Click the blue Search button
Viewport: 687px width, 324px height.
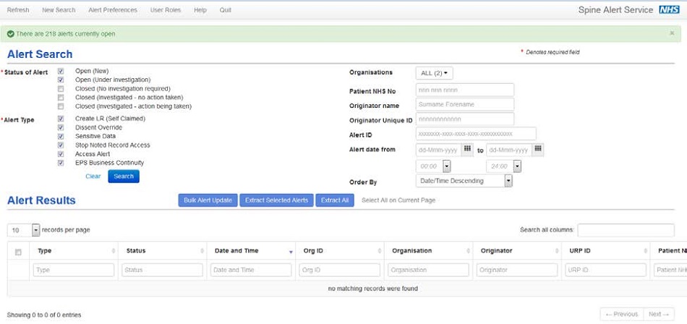click(124, 176)
